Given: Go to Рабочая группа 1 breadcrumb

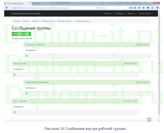Looking at the screenshot, I should (65, 21).
